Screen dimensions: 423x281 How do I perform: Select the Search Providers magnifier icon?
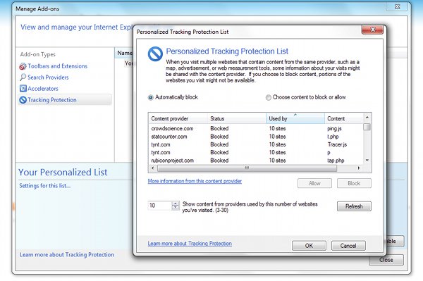tap(23, 77)
